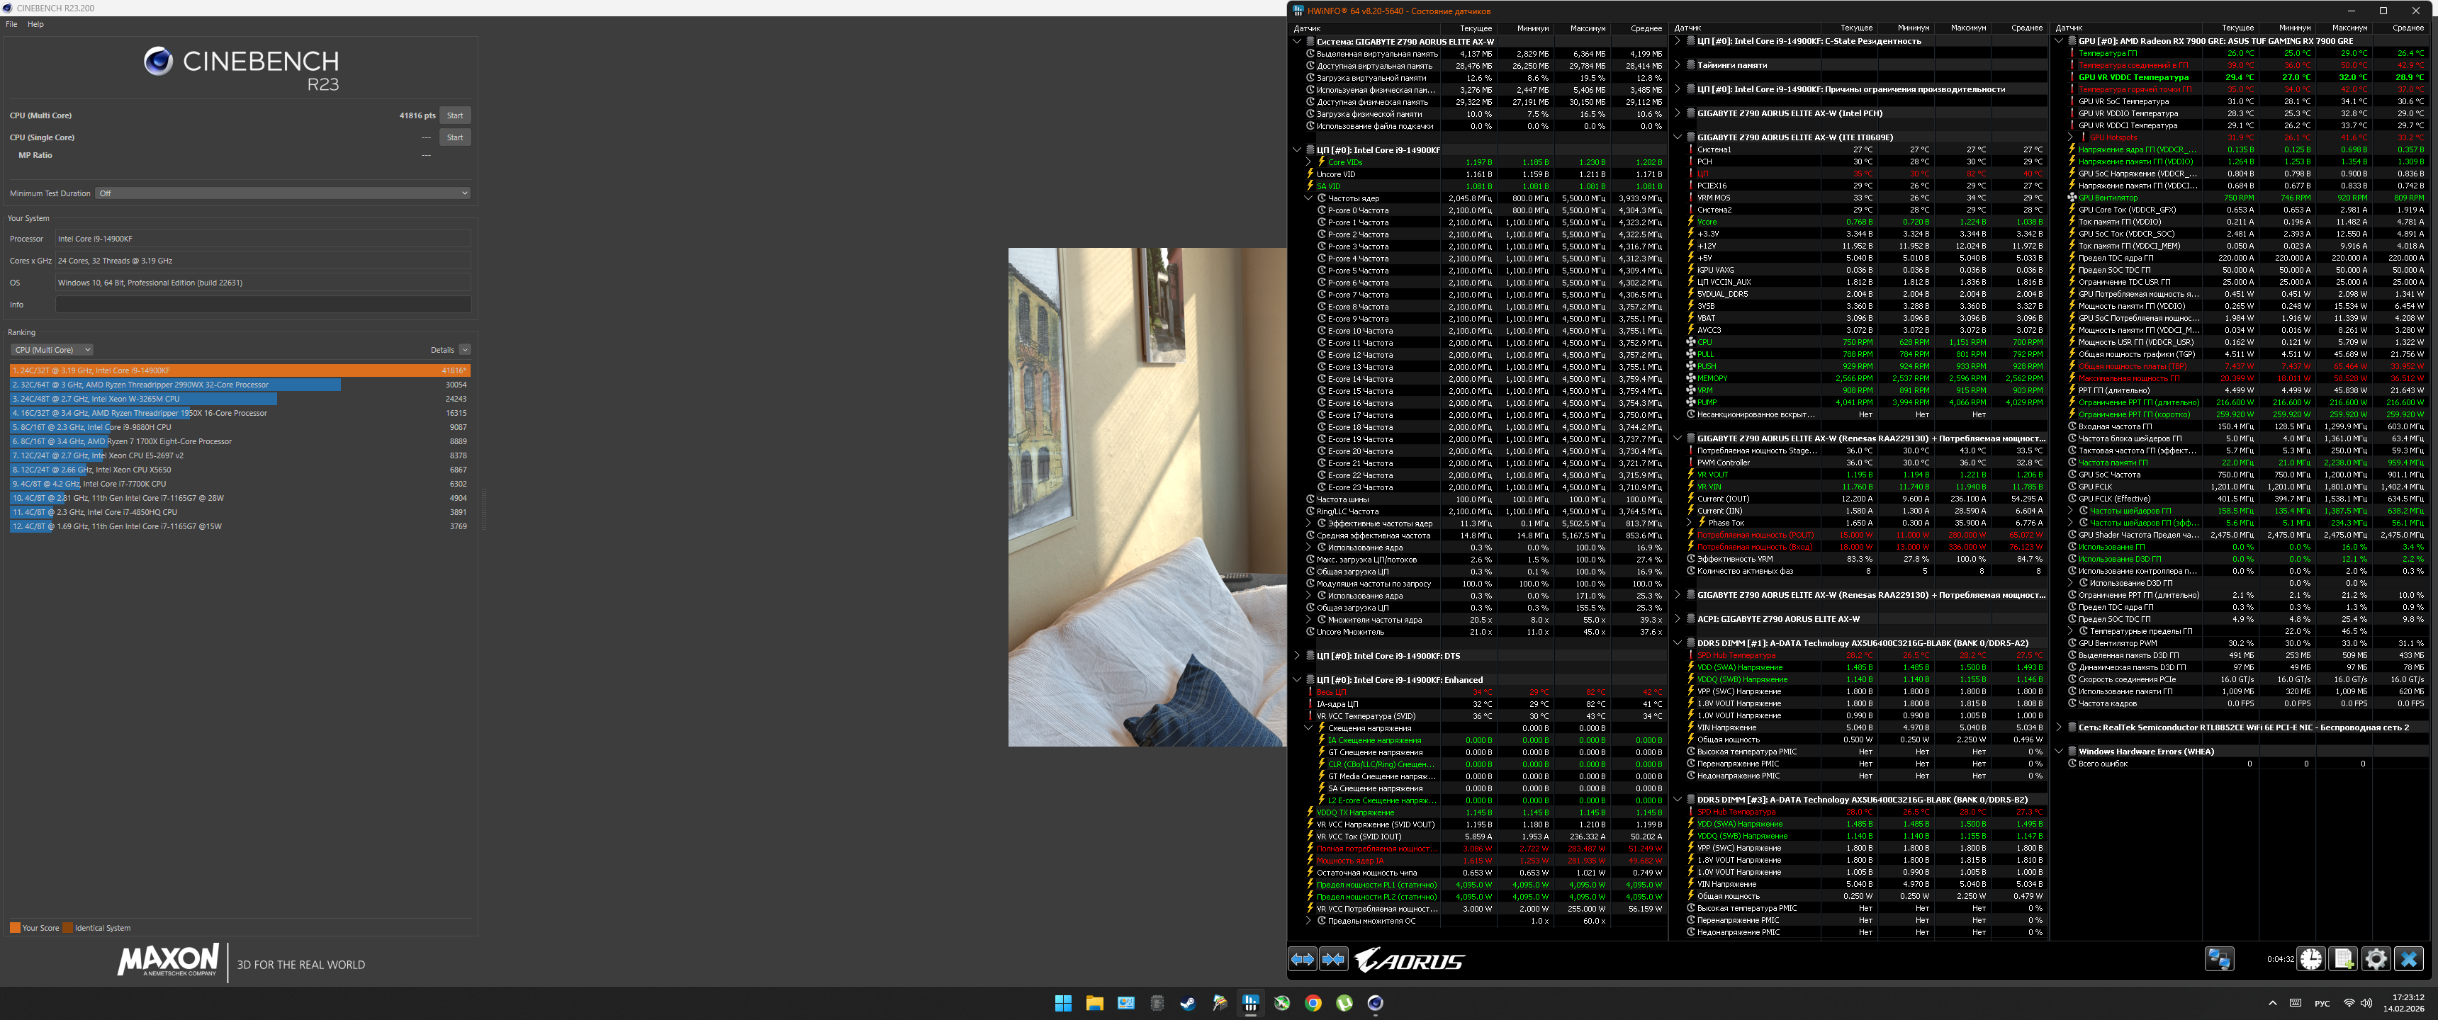
Task: Open Google Chrome from the taskbar
Action: (1313, 1003)
